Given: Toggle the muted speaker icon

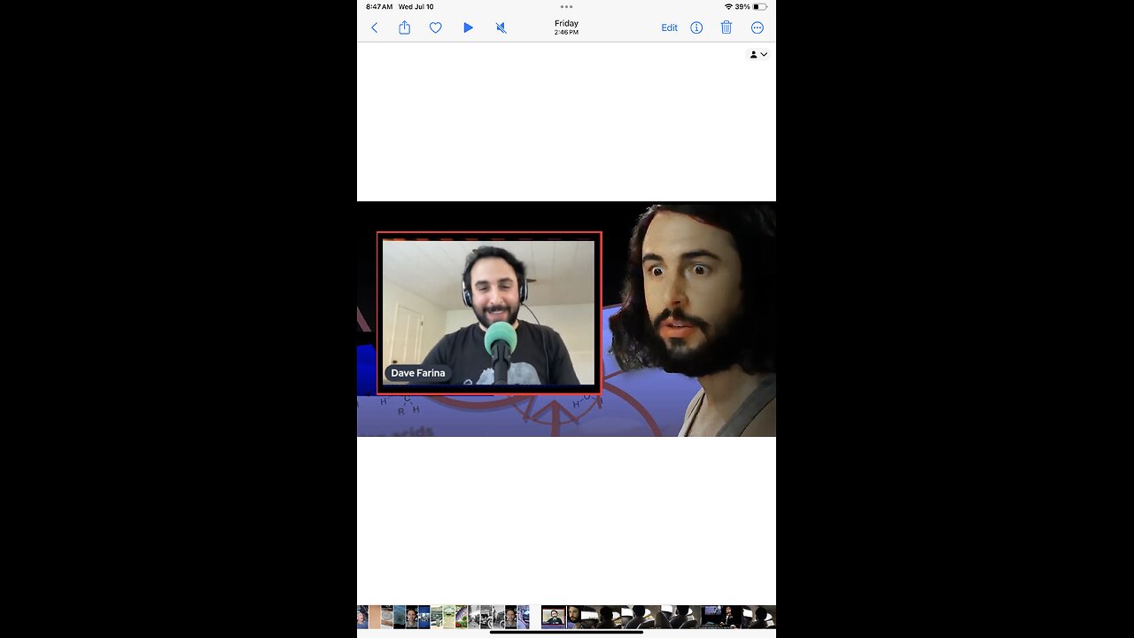Looking at the screenshot, I should click(x=501, y=27).
